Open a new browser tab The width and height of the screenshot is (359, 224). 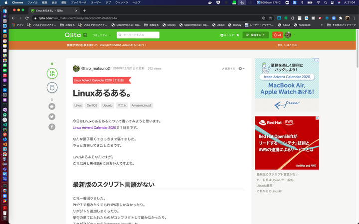[x=84, y=10]
